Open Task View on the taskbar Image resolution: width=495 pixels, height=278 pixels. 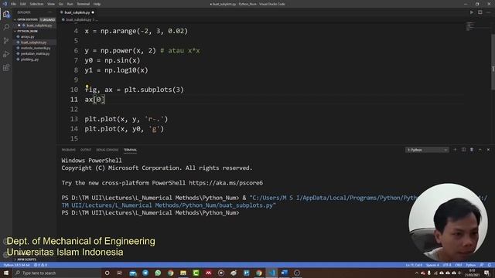point(120,273)
